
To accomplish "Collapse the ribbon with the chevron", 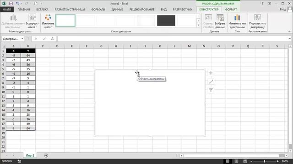I will [x=289, y=31].
